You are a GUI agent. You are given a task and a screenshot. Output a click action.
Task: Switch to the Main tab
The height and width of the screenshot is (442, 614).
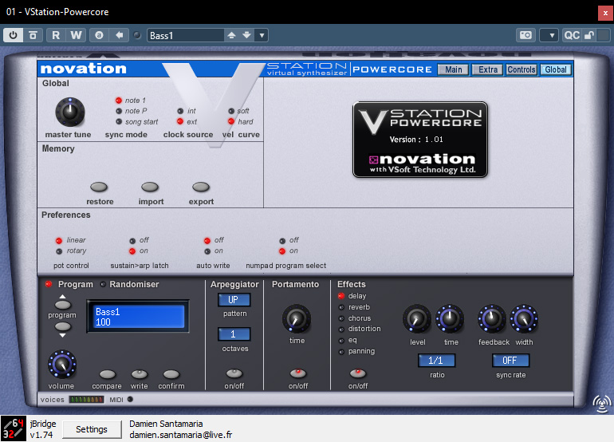(453, 69)
